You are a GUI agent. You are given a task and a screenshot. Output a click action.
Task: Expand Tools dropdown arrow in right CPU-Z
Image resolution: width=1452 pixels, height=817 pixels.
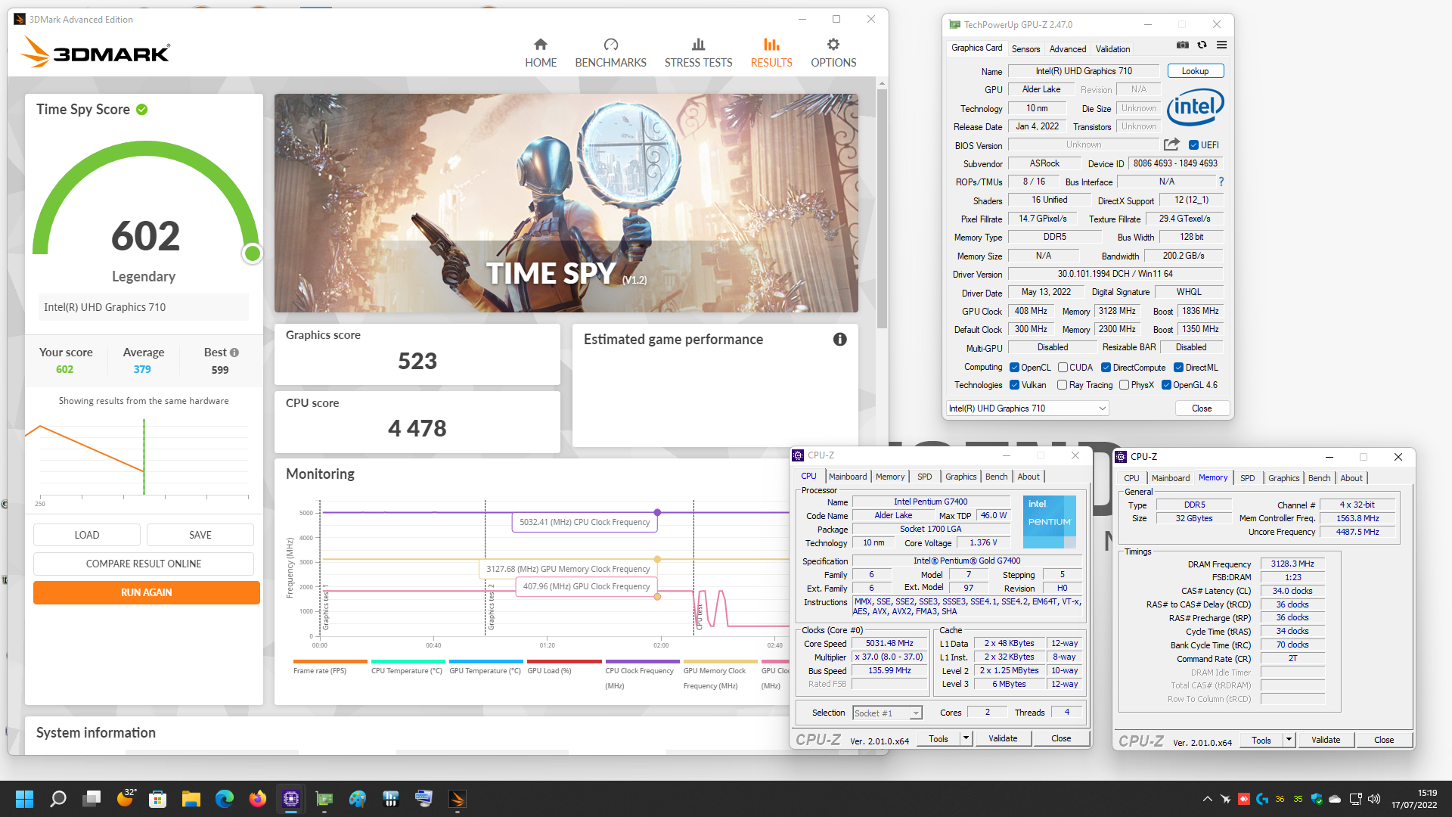point(1289,741)
